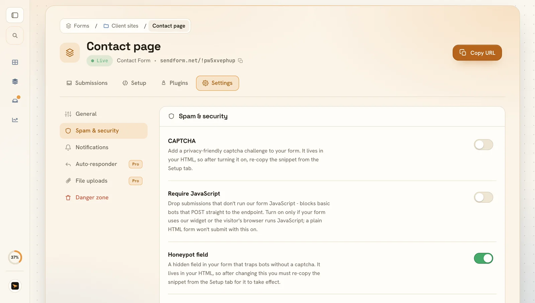Open the dashboard grid icon
Screen dimensions: 535x303
pyautogui.click(x=15, y=62)
